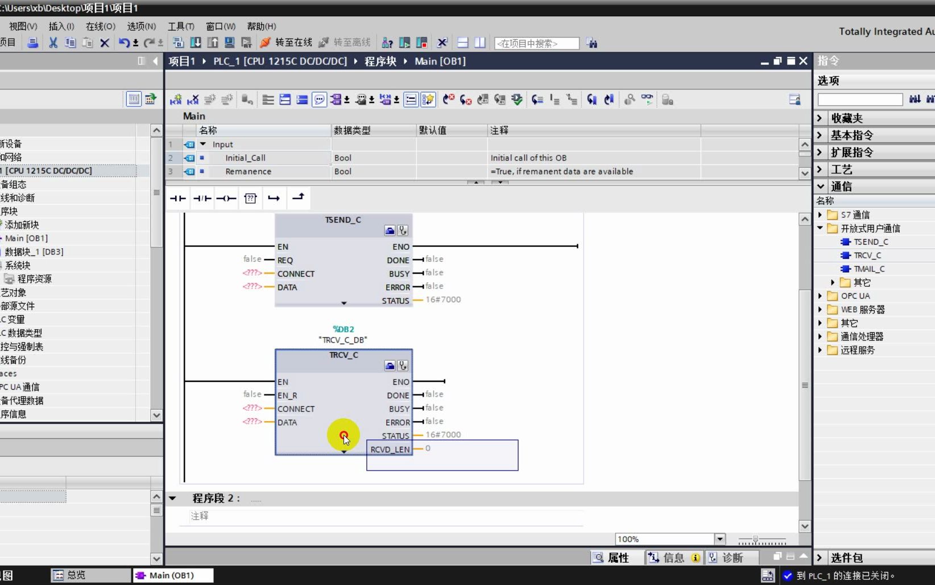Insert a normally open contact
This screenshot has width=935, height=585.
click(x=178, y=198)
